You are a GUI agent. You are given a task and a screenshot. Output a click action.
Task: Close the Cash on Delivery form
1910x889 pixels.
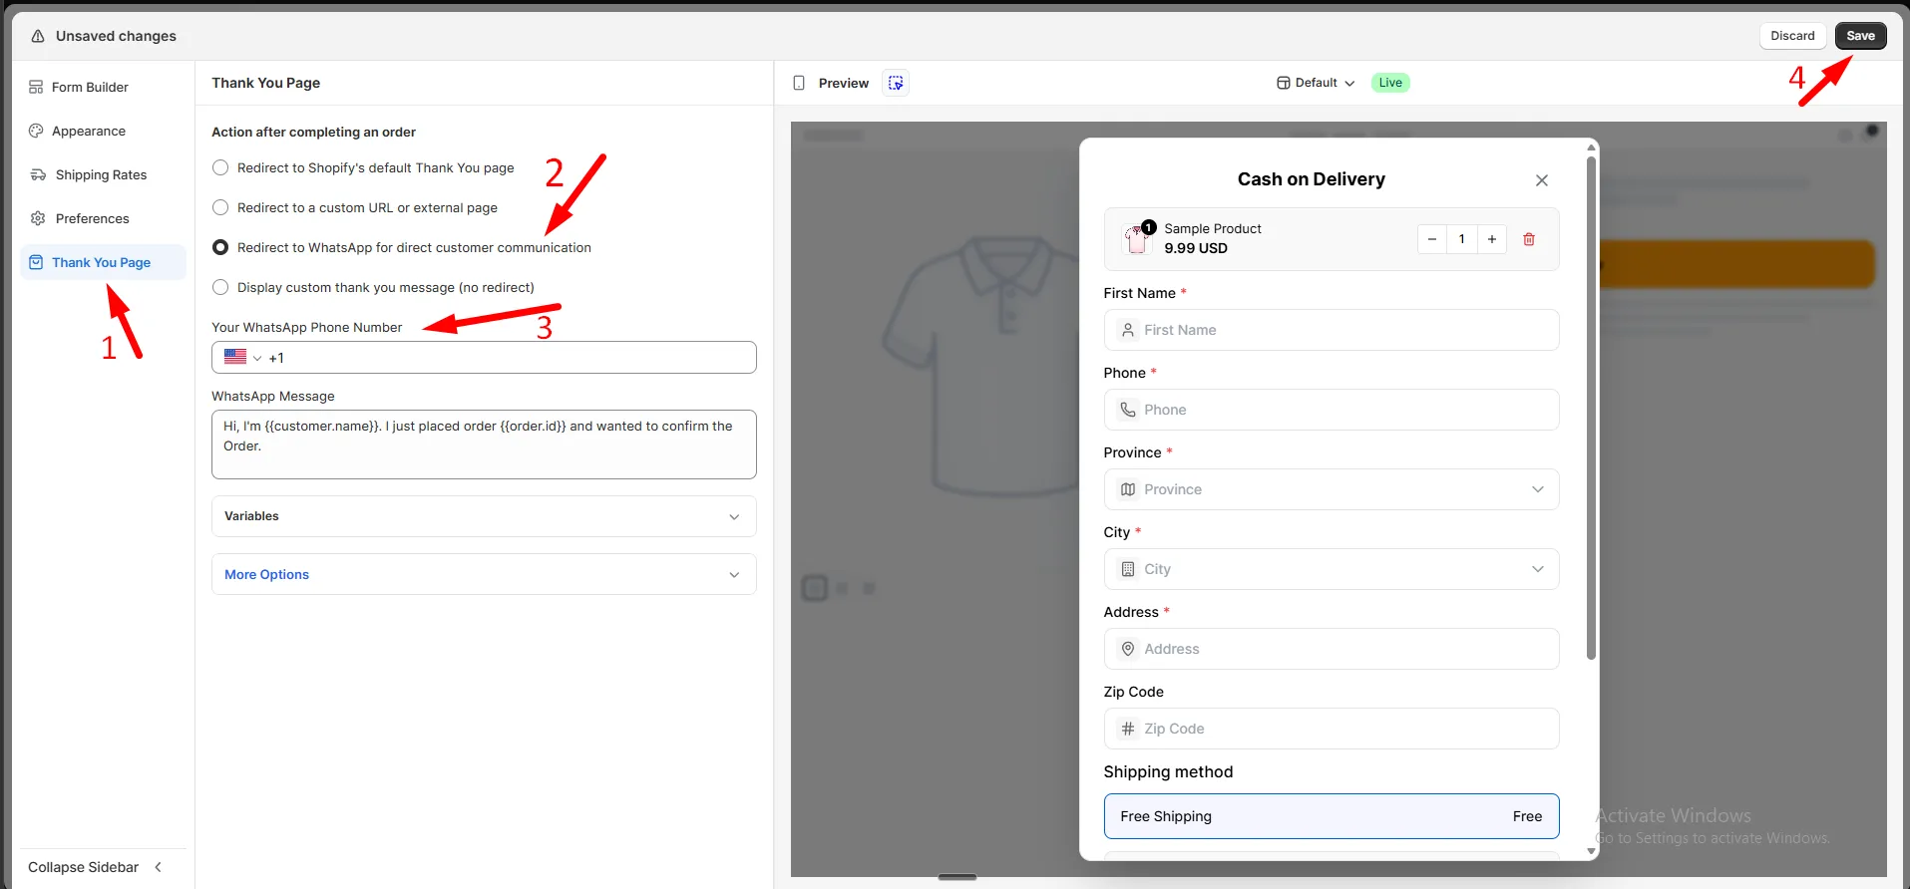[1541, 180]
